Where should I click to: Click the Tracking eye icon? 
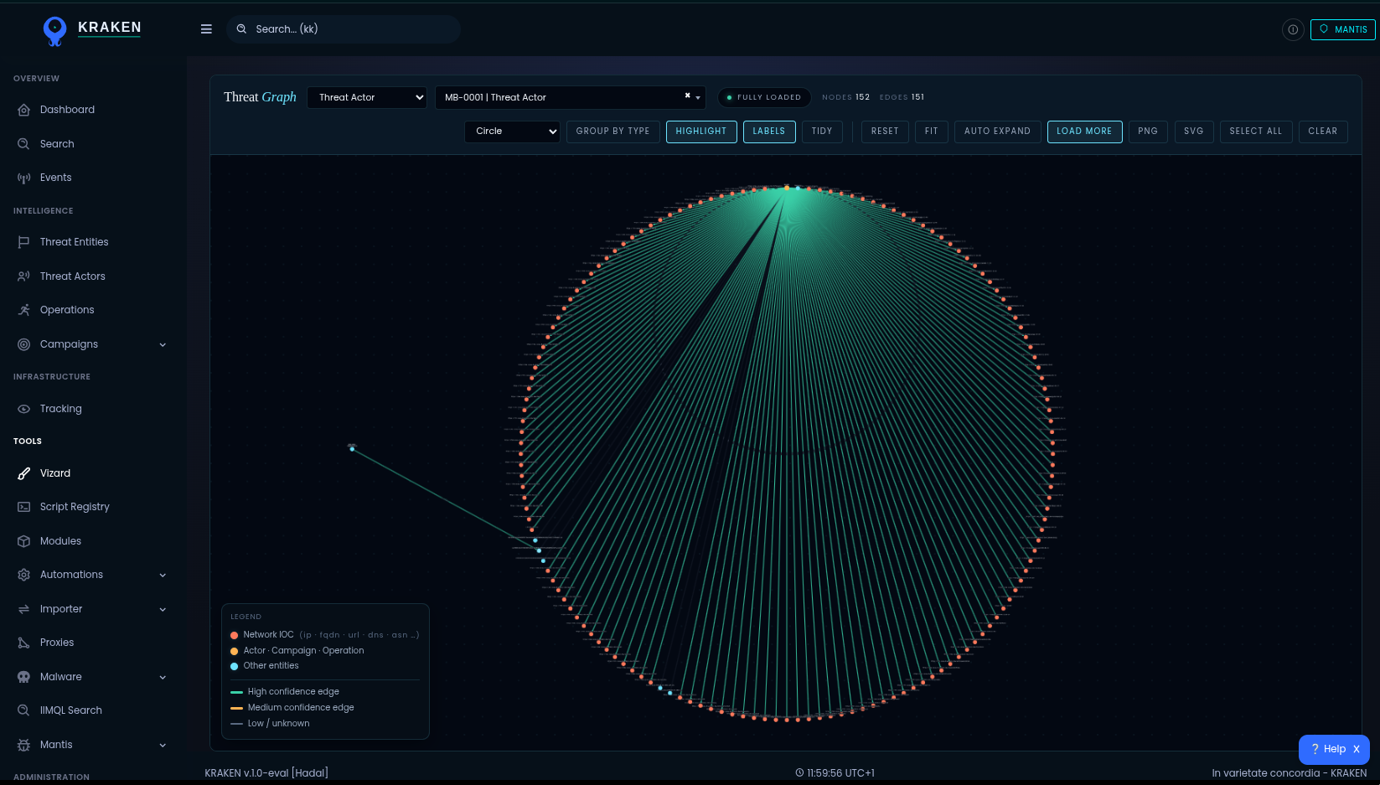click(x=23, y=409)
